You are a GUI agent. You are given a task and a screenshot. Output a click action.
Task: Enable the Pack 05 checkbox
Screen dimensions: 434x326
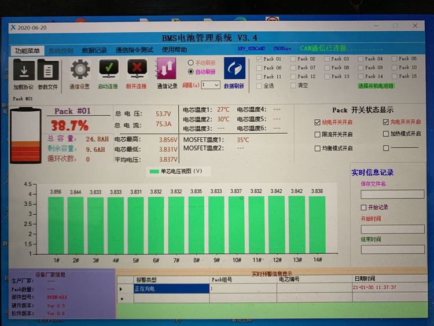[395, 58]
